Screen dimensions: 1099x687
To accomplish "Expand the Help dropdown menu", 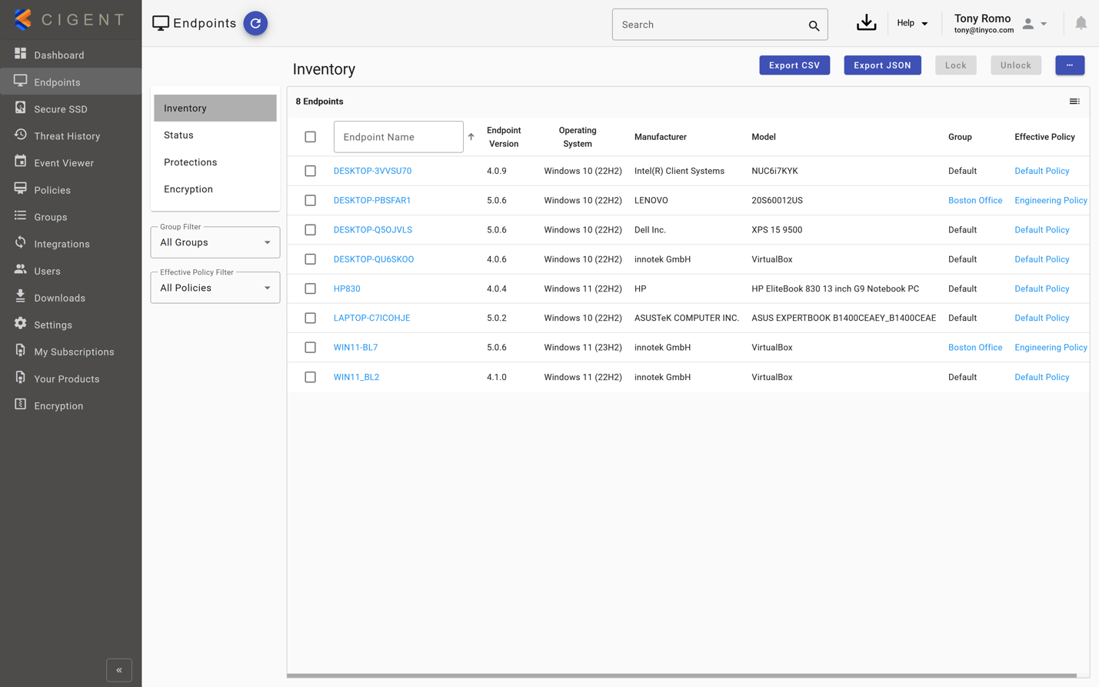I will [912, 23].
